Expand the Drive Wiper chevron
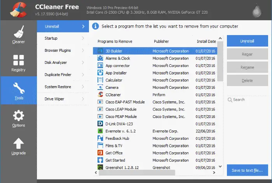Image resolution: width=272 pixels, height=183 pixels. (83, 99)
